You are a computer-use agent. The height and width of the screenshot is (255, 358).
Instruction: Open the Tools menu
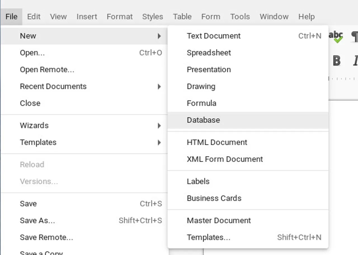tap(240, 17)
